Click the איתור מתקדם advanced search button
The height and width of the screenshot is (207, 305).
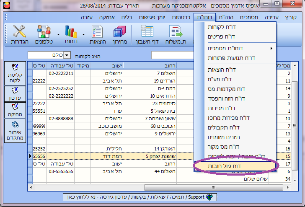(15, 131)
